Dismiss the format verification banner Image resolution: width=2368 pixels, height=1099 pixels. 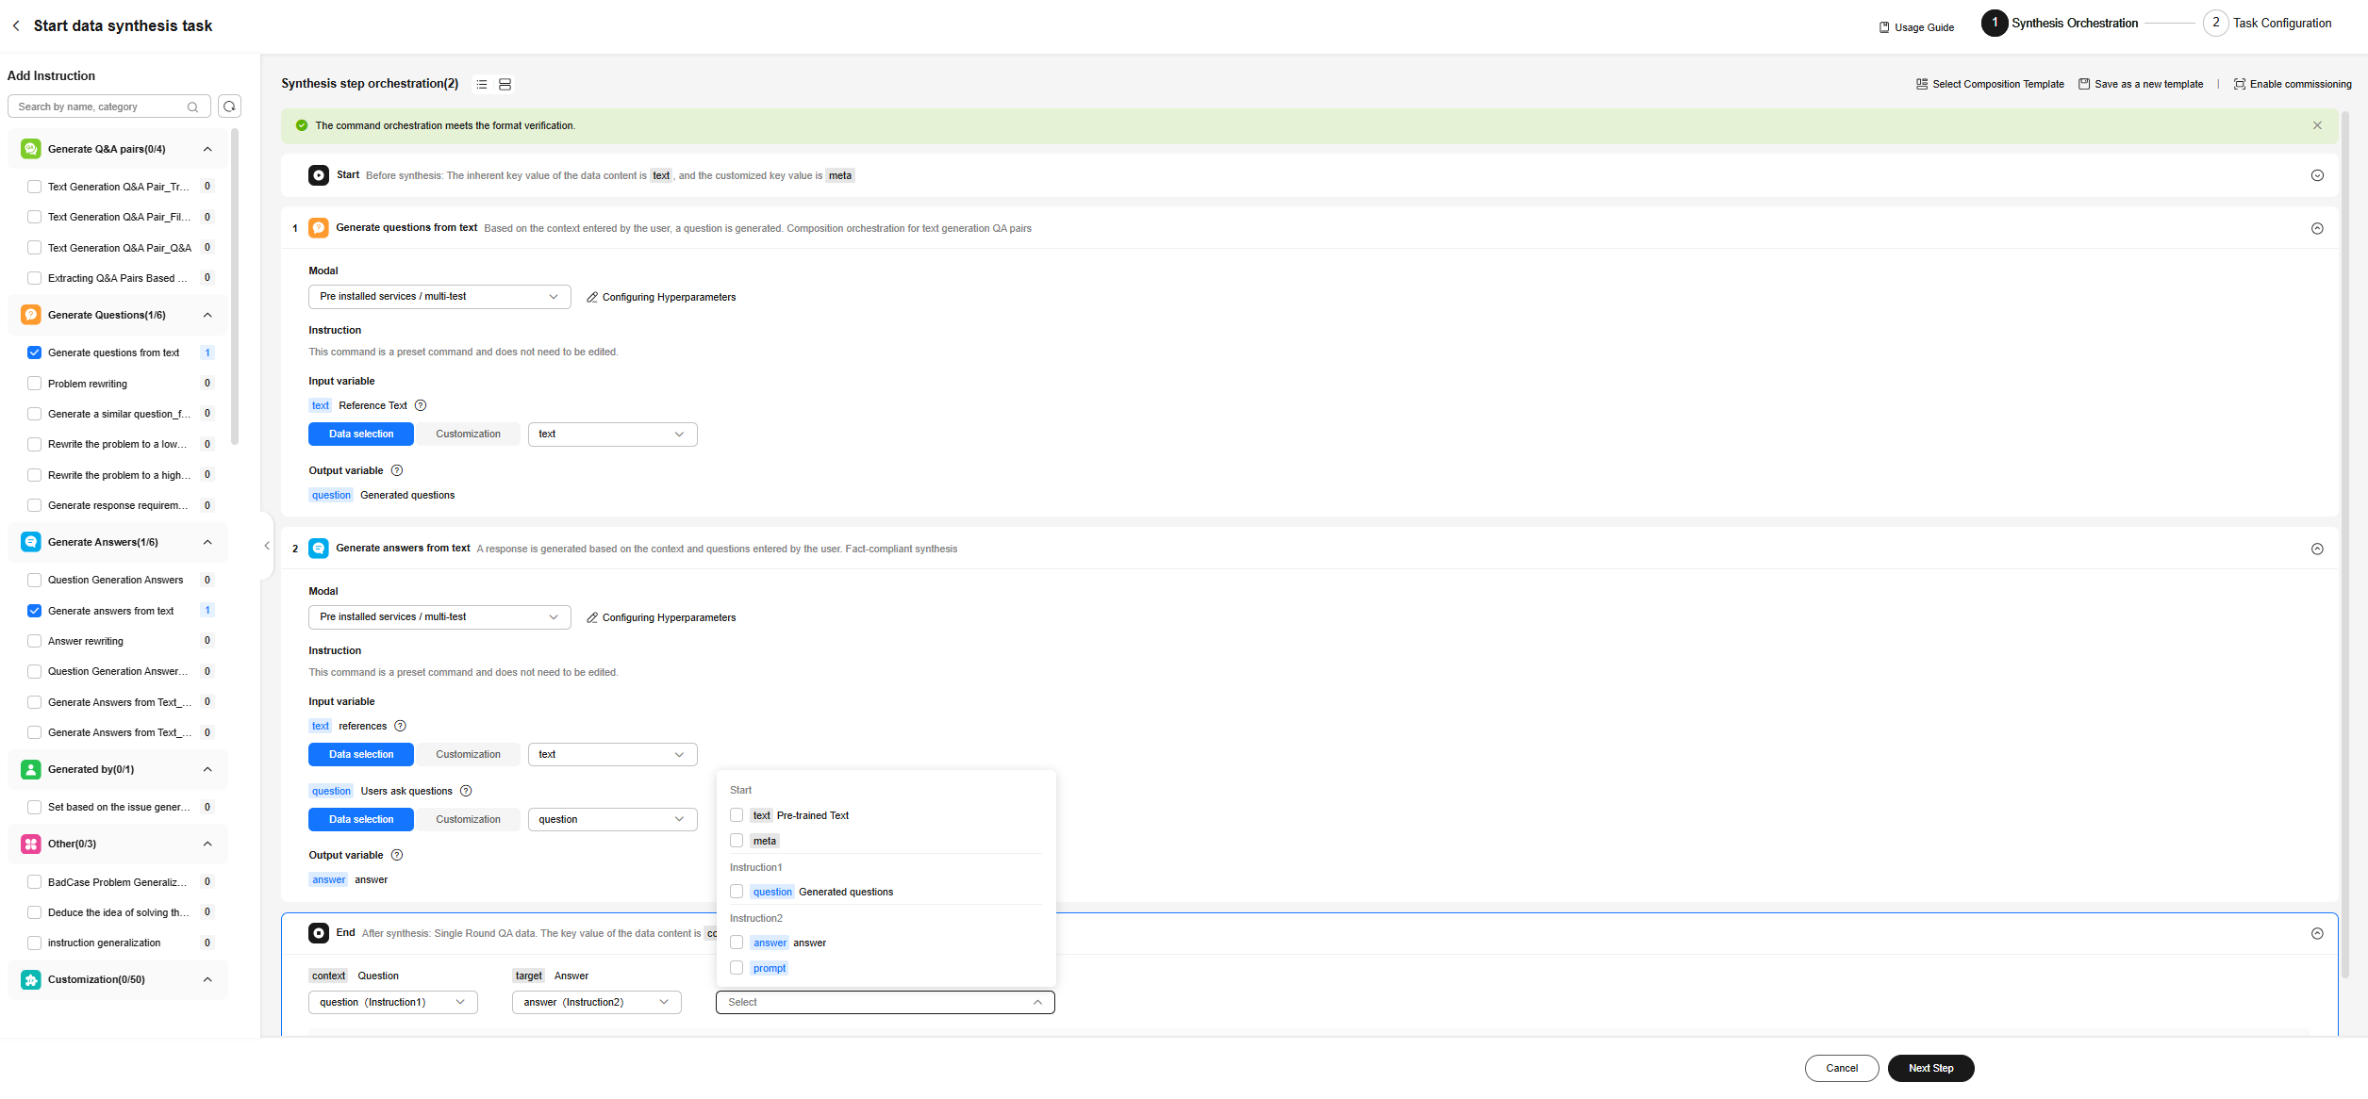coord(2316,125)
